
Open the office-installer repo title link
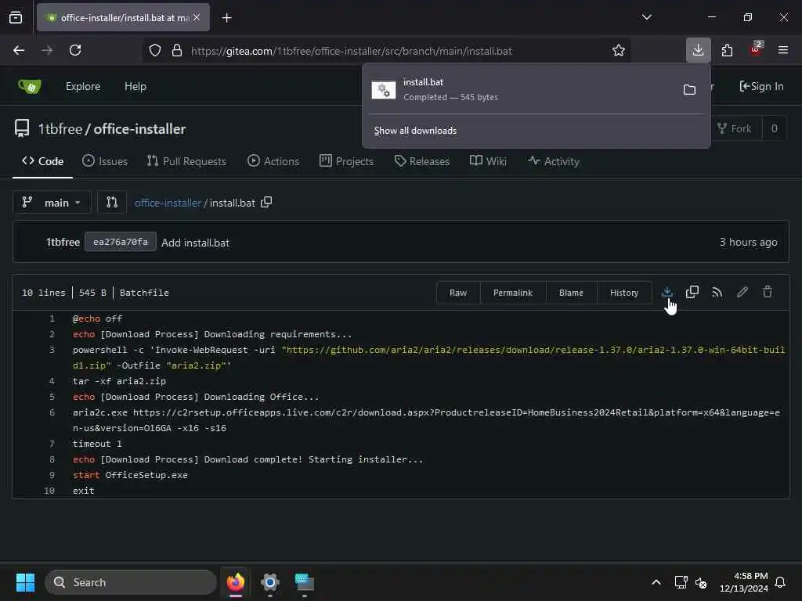click(x=139, y=129)
